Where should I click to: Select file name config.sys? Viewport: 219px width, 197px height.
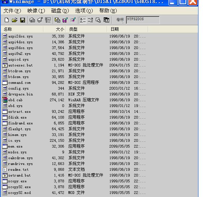click(x=18, y=89)
